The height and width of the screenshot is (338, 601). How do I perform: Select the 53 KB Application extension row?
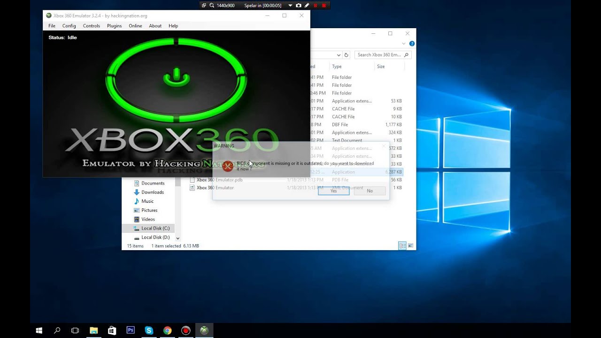coord(357,101)
